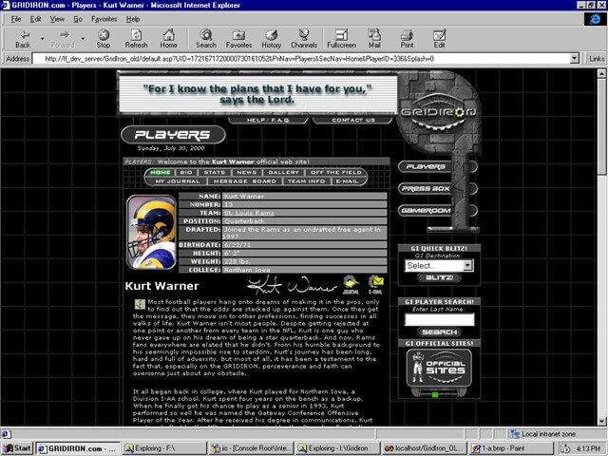Image resolution: width=608 pixels, height=456 pixels.
Task: Click the Refresh toolbar button
Action: [x=136, y=39]
